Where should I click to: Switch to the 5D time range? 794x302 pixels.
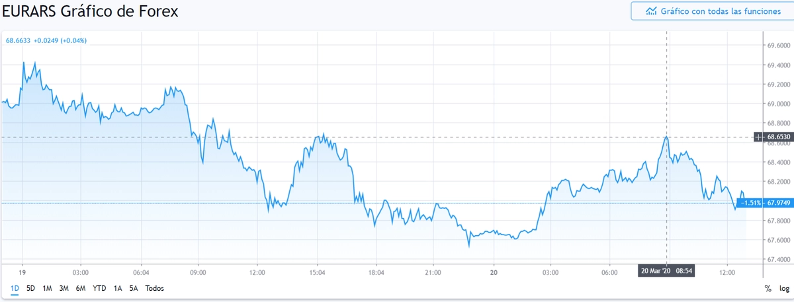coord(30,288)
